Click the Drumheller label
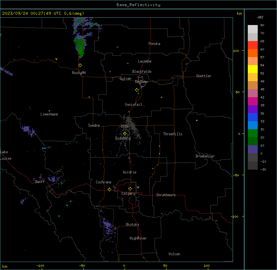 pos(205,156)
